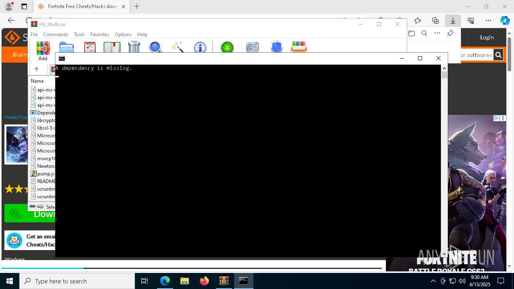Open Commands menu in WinRAR
The width and height of the screenshot is (514, 289).
[x=56, y=35]
